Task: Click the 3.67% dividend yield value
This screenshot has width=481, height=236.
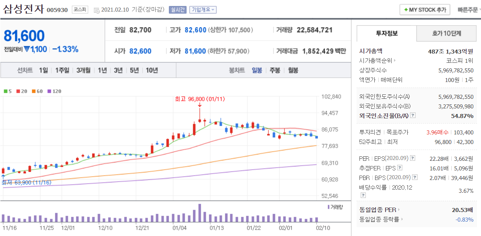Action: [x=466, y=191]
